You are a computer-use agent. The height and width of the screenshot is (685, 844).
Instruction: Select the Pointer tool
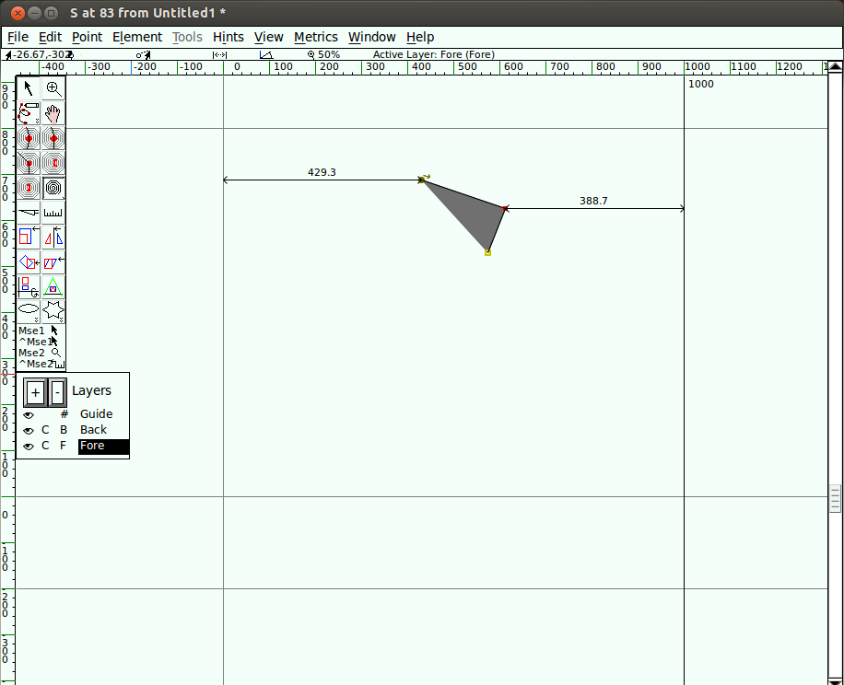[29, 89]
